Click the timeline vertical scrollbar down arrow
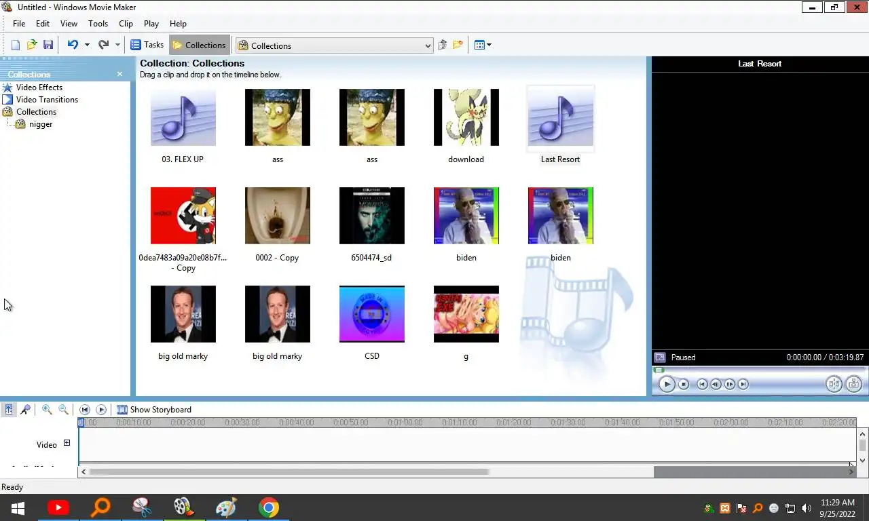Image resolution: width=869 pixels, height=521 pixels. coord(863,460)
